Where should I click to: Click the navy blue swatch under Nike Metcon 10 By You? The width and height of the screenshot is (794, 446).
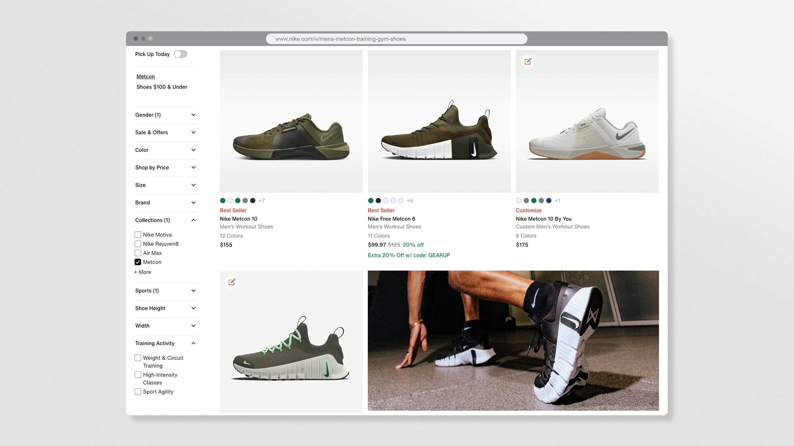coord(549,200)
